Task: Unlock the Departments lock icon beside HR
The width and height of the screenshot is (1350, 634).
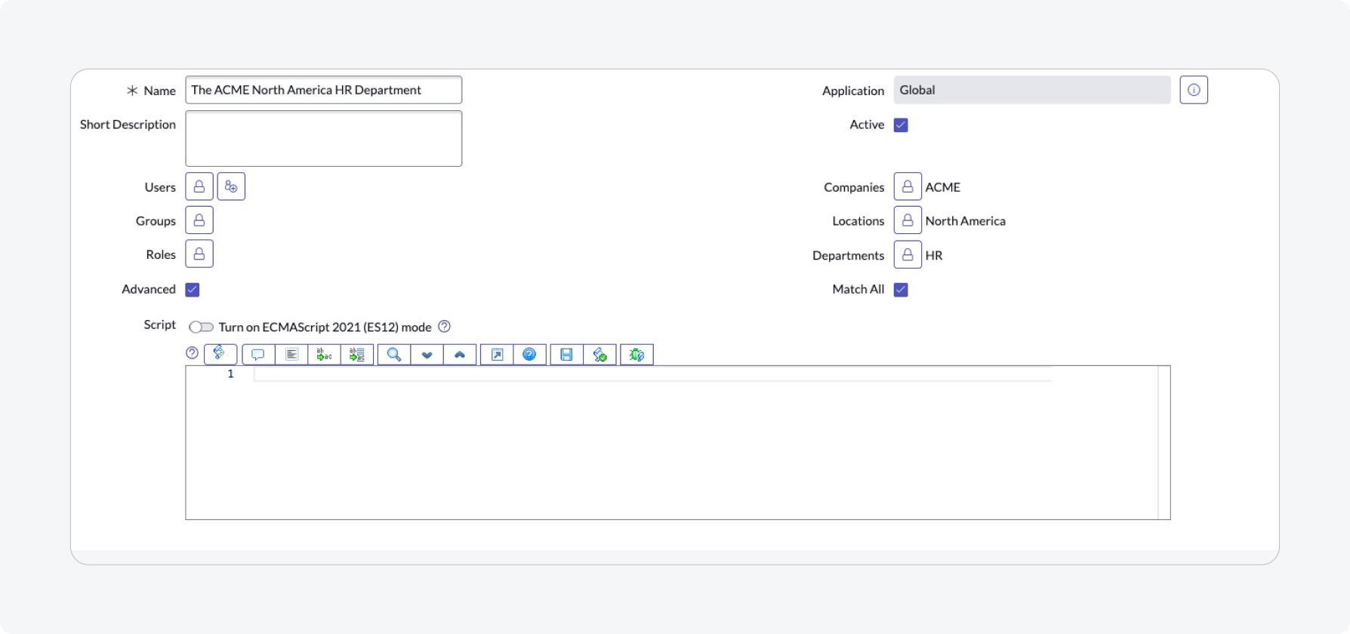Action: pyautogui.click(x=908, y=255)
